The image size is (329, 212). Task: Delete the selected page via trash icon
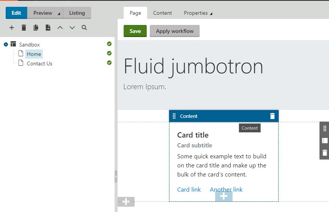coord(24,28)
